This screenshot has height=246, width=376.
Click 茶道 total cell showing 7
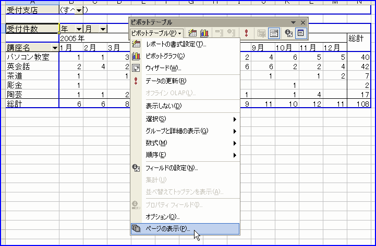pyautogui.click(x=359, y=76)
